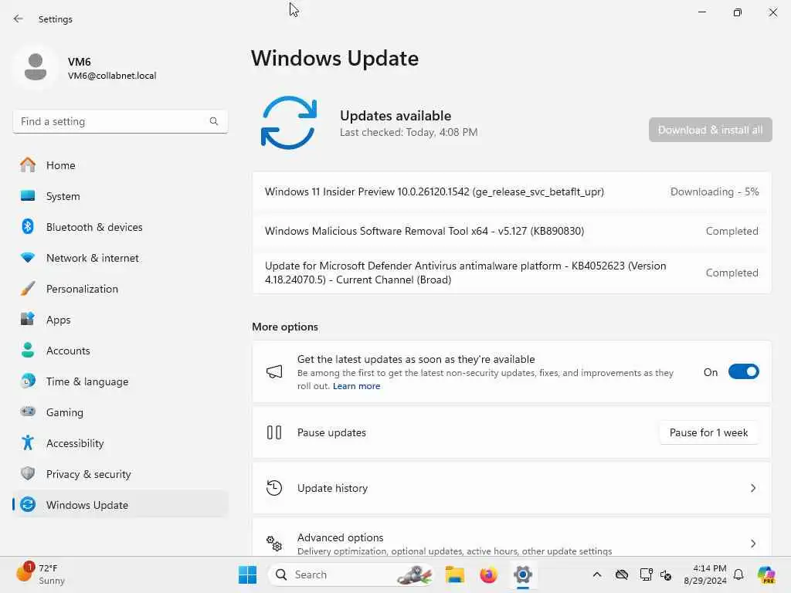Screen dimensions: 791x593
Task: Click the VM6 user avatar icon
Action: pyautogui.click(x=36, y=67)
